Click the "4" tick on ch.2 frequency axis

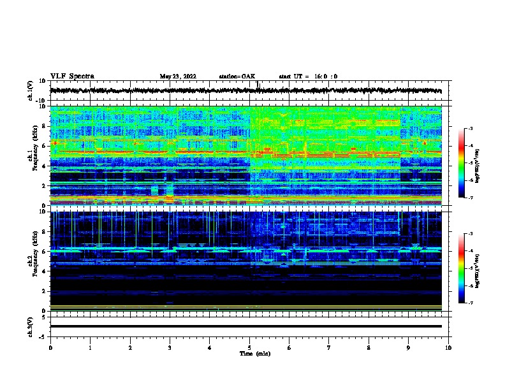pyautogui.click(x=44, y=271)
